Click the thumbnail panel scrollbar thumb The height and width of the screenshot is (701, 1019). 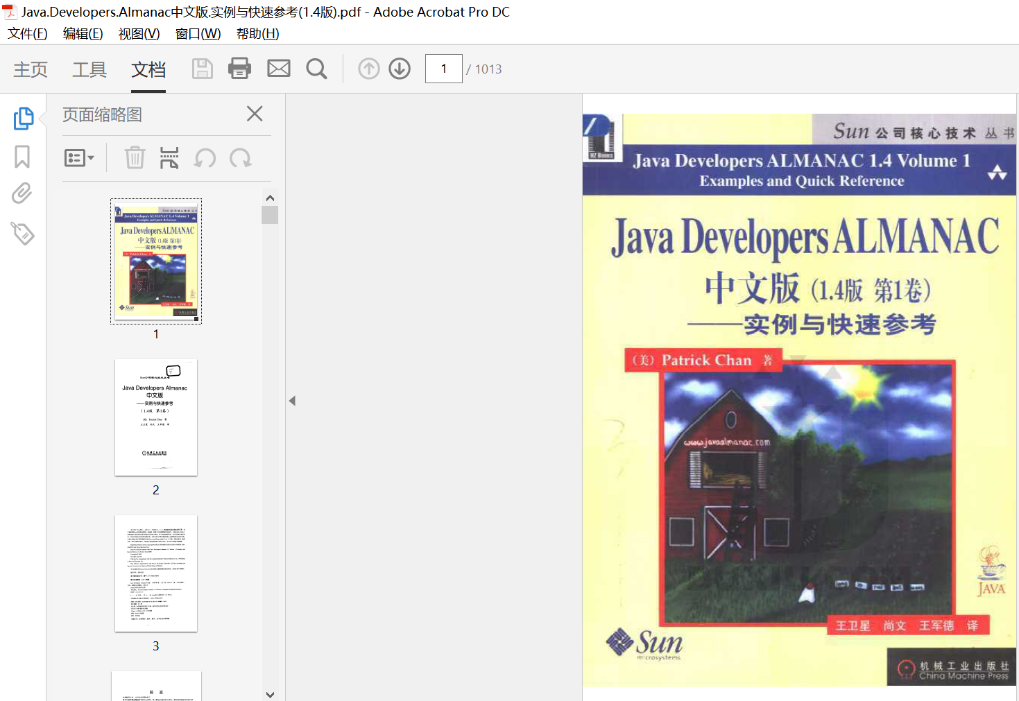(x=270, y=215)
